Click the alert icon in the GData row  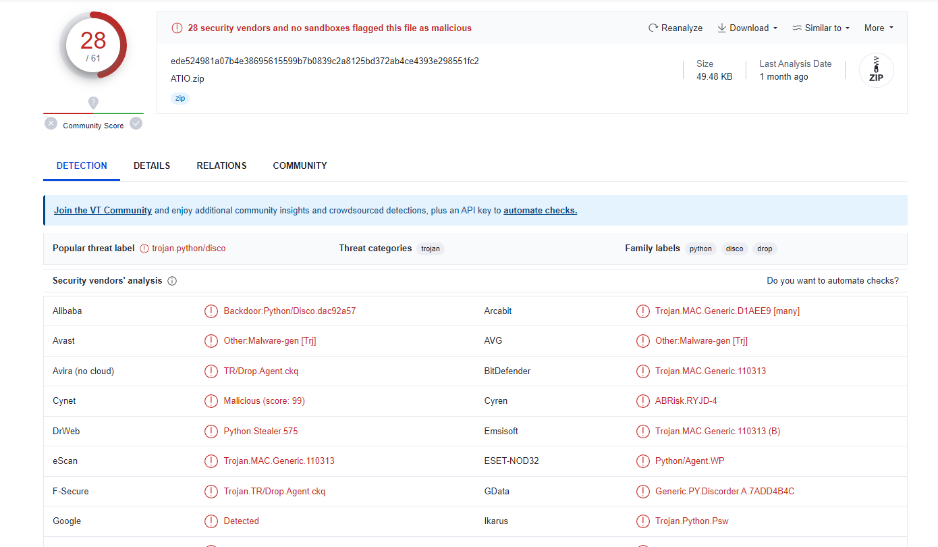pyautogui.click(x=643, y=491)
